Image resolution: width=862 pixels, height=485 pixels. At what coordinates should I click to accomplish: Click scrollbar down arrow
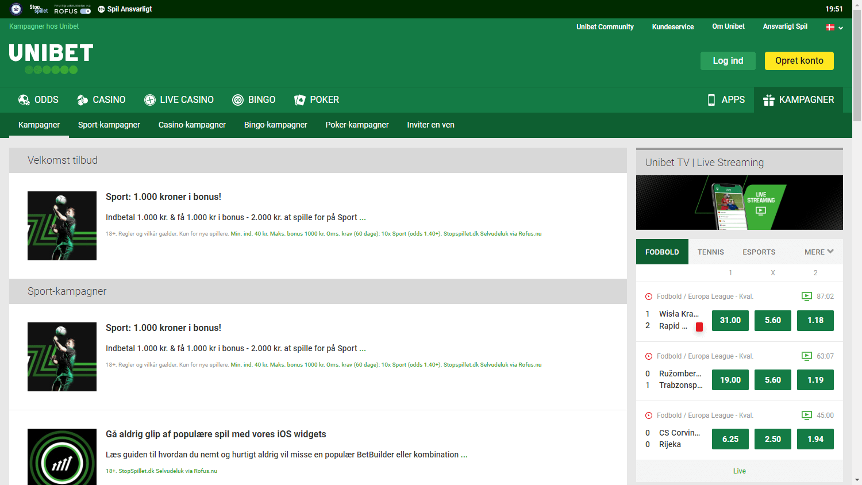(857, 480)
